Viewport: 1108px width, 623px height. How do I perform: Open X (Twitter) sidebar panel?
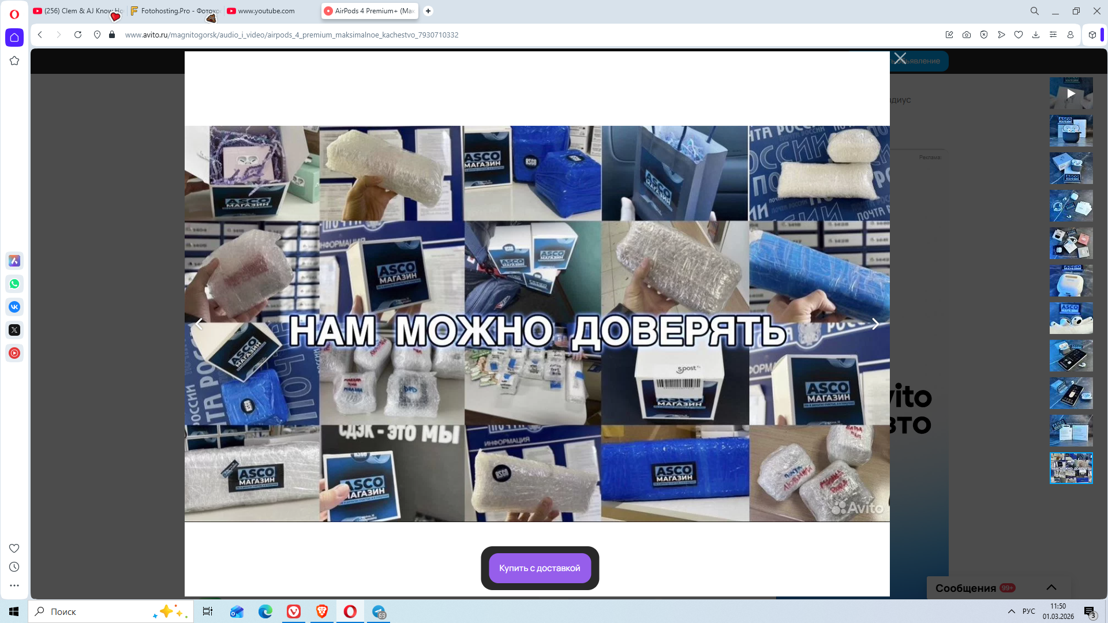pyautogui.click(x=14, y=330)
